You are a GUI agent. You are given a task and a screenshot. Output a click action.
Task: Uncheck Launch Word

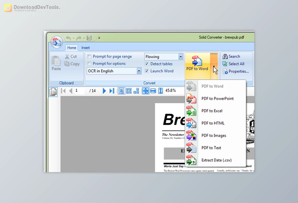point(147,71)
